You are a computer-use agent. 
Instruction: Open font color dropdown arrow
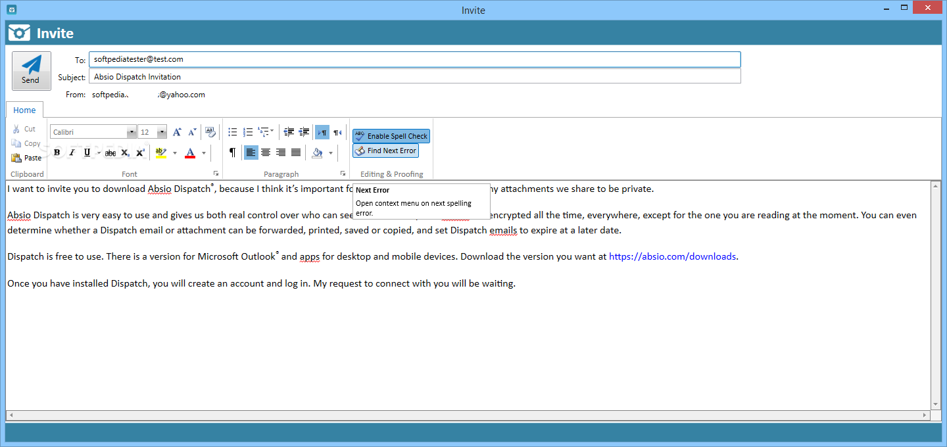(x=204, y=153)
